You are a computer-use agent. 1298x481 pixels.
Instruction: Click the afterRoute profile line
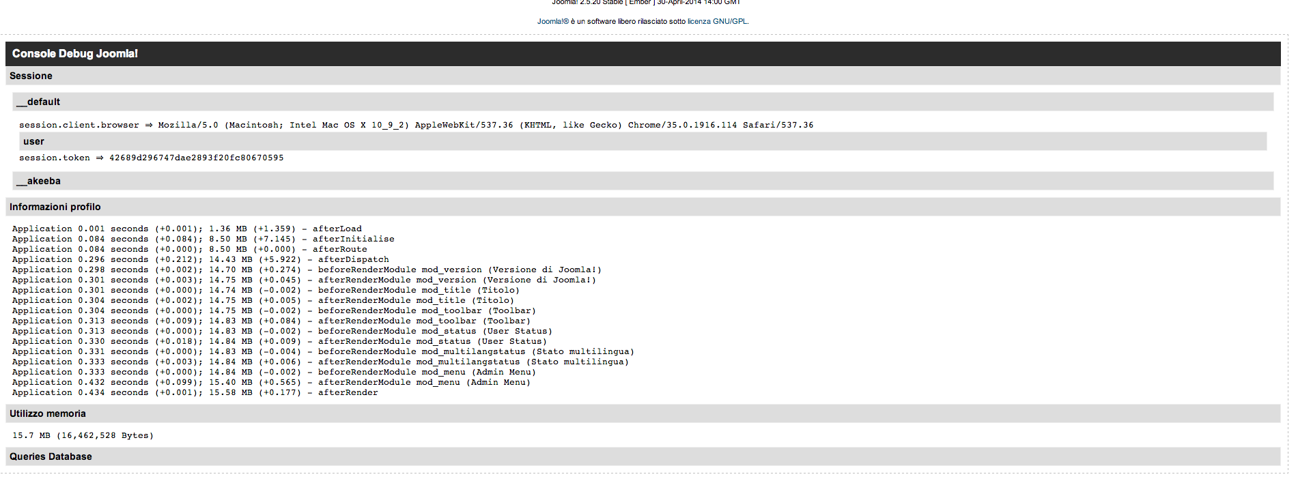pos(189,249)
